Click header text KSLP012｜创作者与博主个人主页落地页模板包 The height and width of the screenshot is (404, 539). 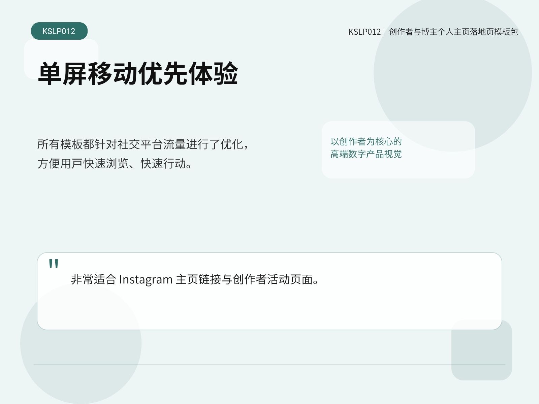click(433, 32)
